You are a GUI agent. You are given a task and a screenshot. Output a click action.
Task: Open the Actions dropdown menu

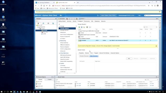point(82,19)
